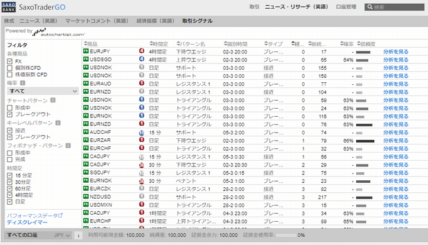Viewport: 428px width, 245px height.
Task: Sort by パターン名 column header
Action: click(191, 44)
